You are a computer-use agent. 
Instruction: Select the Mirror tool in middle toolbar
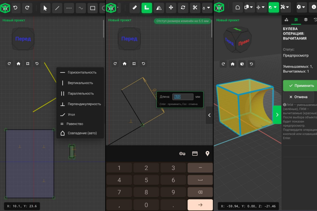(159, 8)
